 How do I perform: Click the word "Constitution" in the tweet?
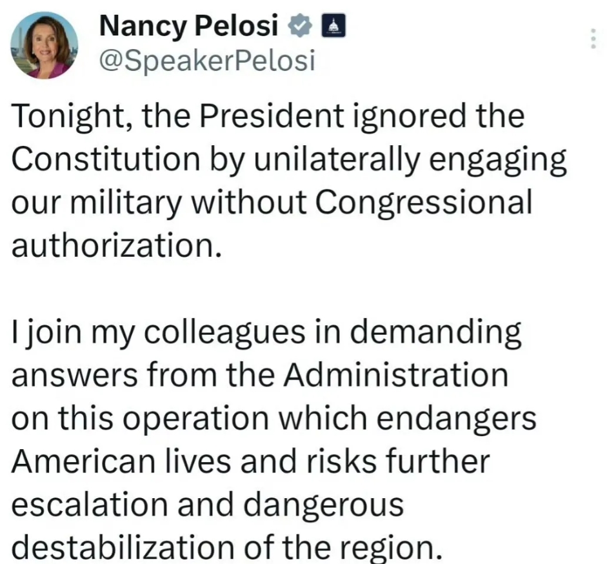[x=106, y=159]
